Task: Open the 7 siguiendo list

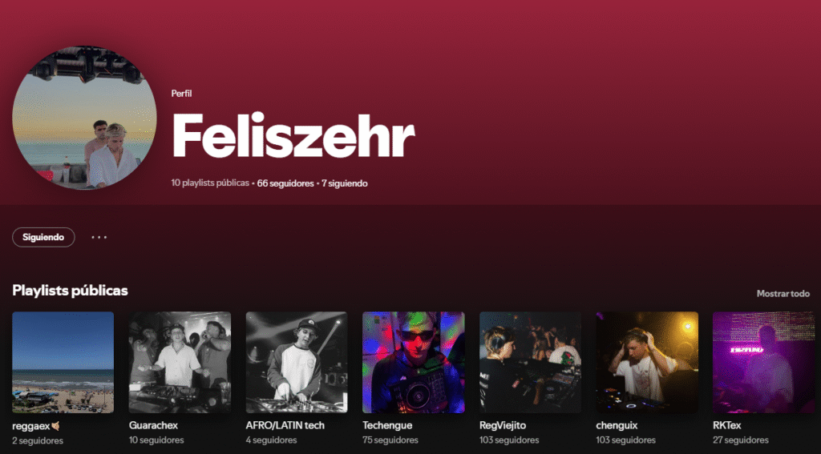Action: pyautogui.click(x=345, y=183)
